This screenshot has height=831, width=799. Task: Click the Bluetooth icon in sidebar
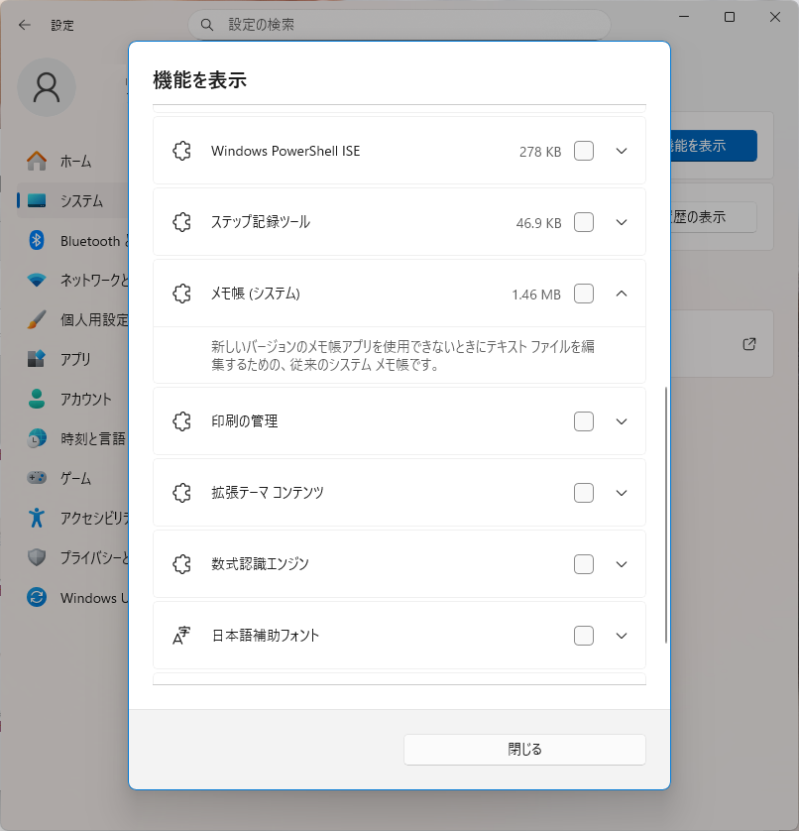pos(37,241)
